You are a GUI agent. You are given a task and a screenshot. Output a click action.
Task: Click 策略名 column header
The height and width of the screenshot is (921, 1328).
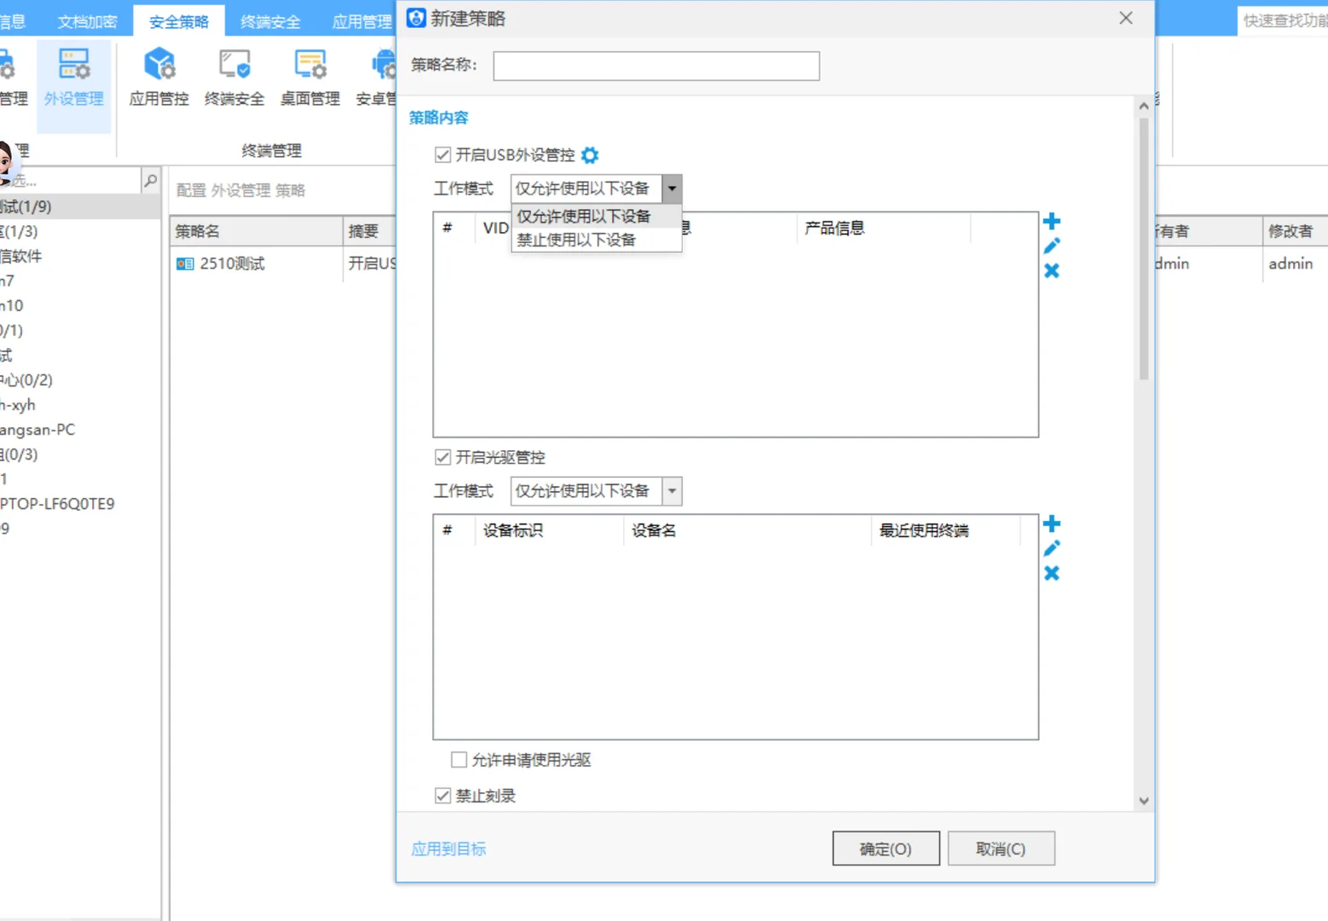pyautogui.click(x=257, y=231)
